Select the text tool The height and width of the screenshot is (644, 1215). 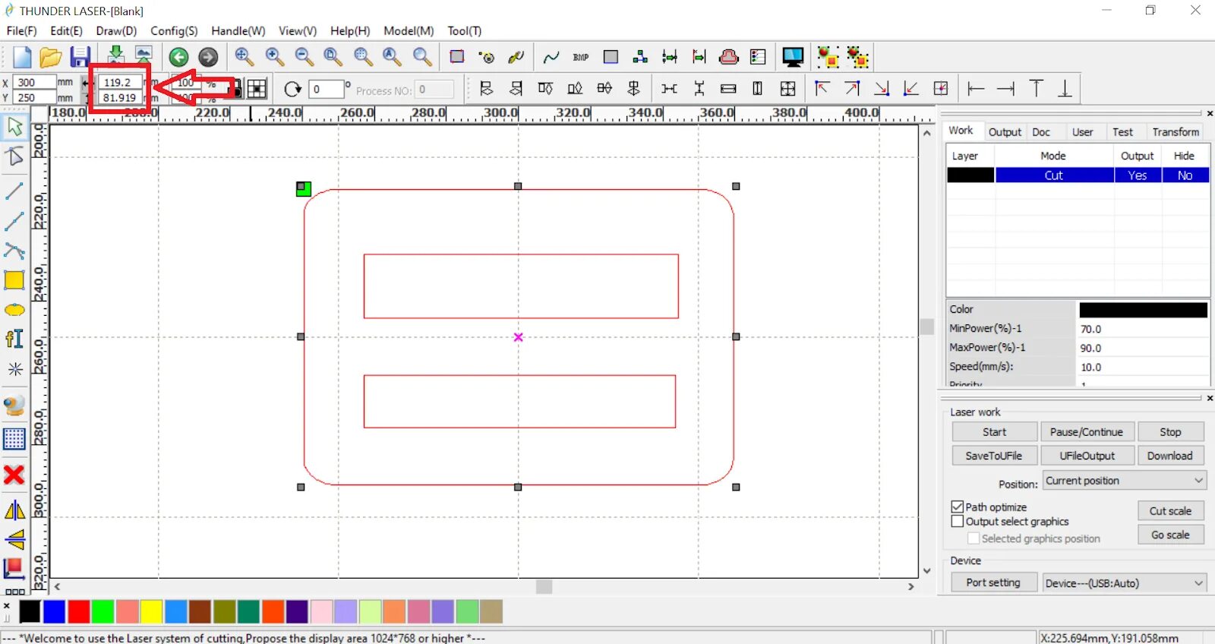tap(14, 339)
